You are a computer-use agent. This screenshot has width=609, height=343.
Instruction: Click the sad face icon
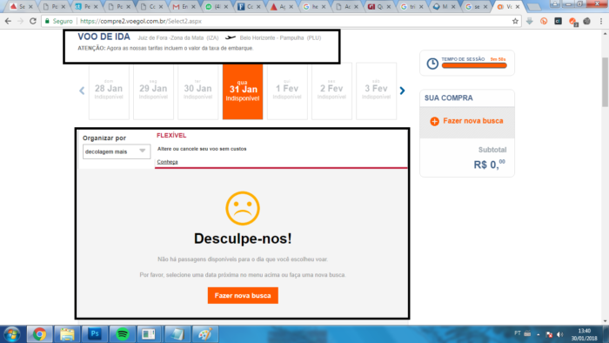pos(243,208)
